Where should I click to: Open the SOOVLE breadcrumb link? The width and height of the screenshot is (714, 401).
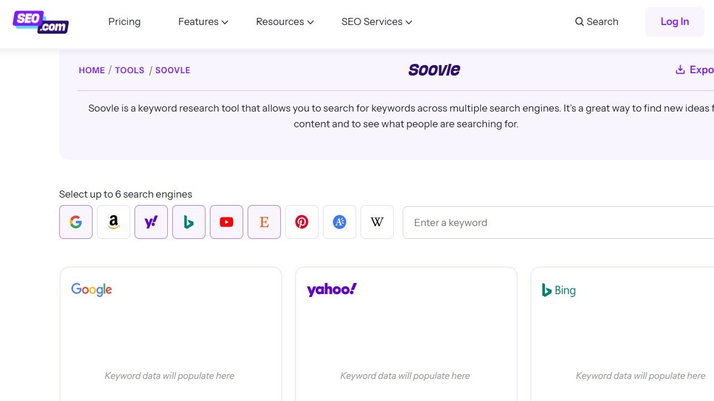[172, 70]
